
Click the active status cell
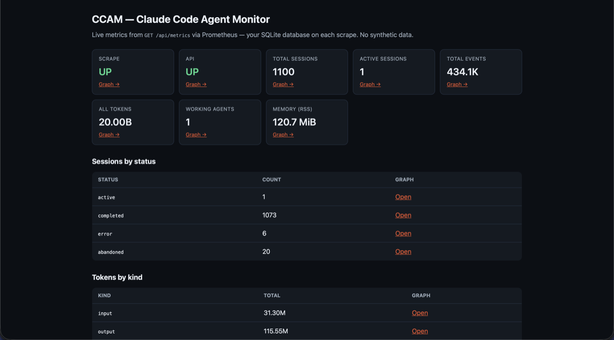106,197
